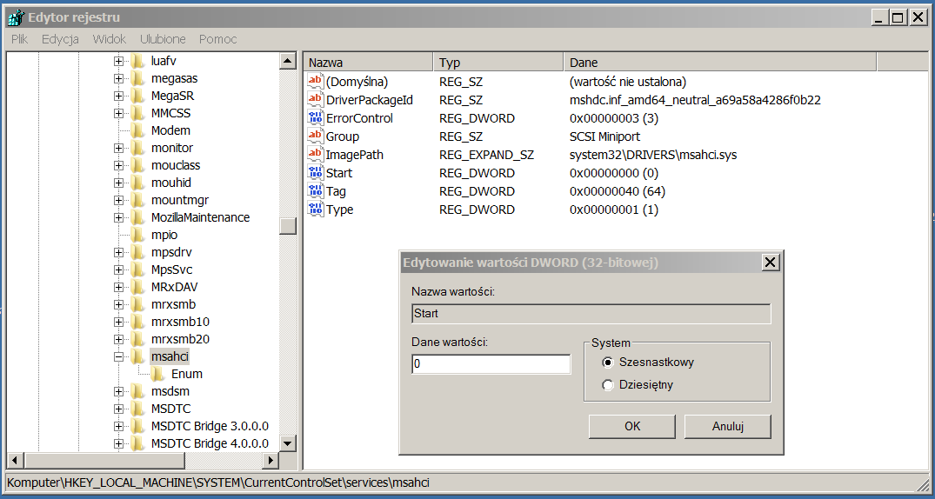Select the Szesnastkowy radio option
The width and height of the screenshot is (935, 499).
608,363
